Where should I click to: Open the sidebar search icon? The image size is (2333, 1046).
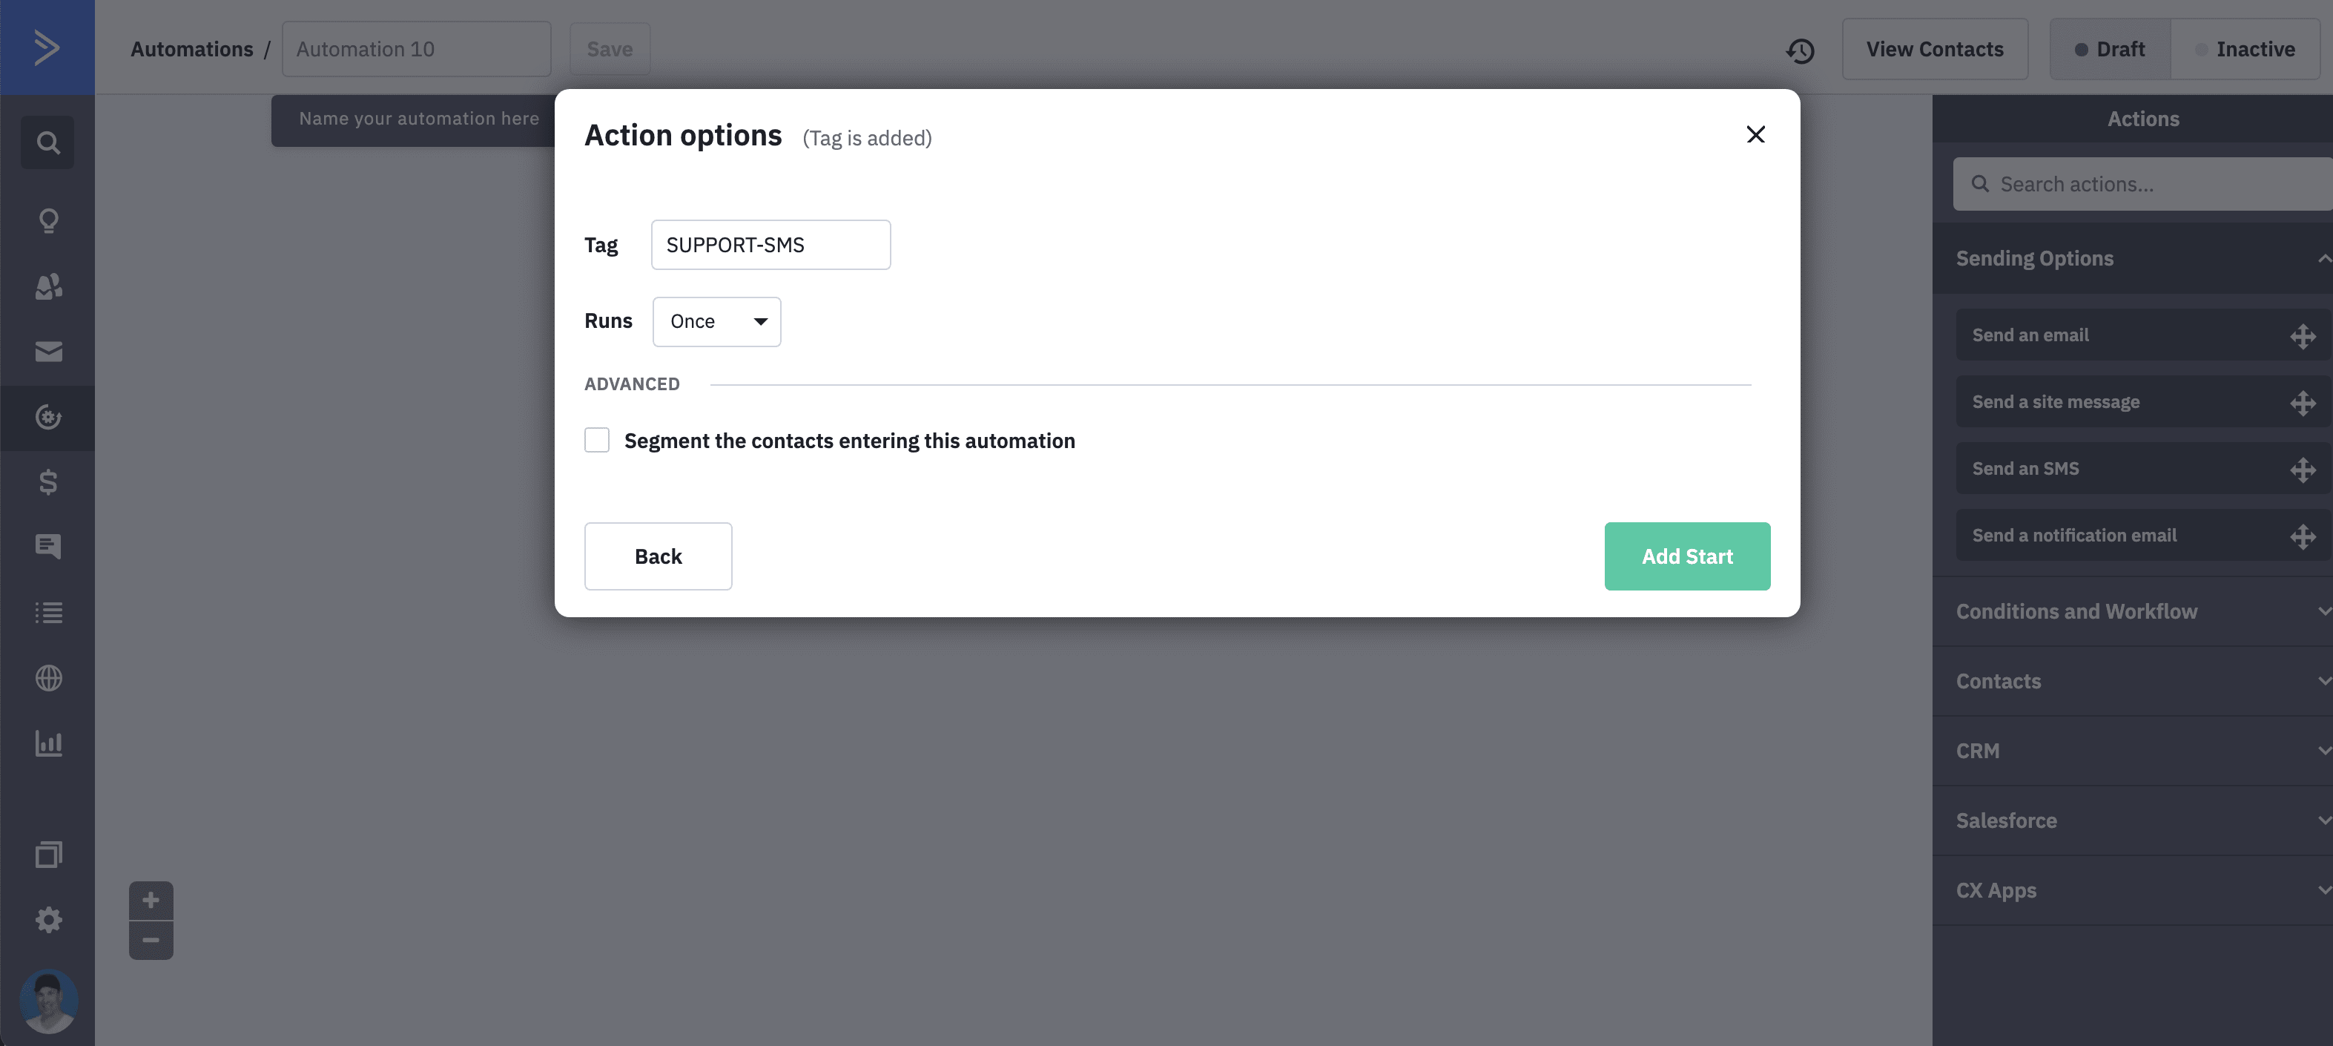(47, 142)
